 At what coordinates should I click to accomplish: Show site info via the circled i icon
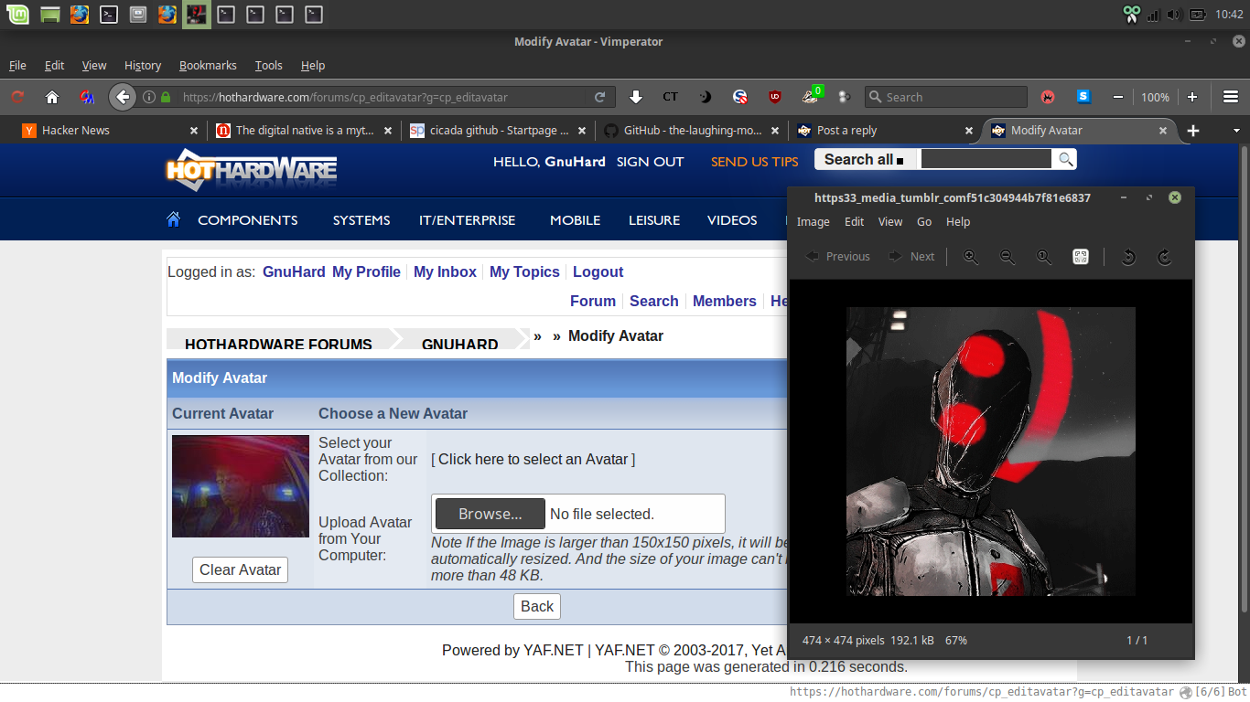[x=149, y=97]
